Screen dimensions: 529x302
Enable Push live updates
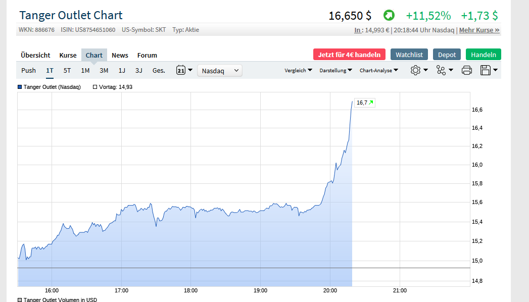(29, 70)
